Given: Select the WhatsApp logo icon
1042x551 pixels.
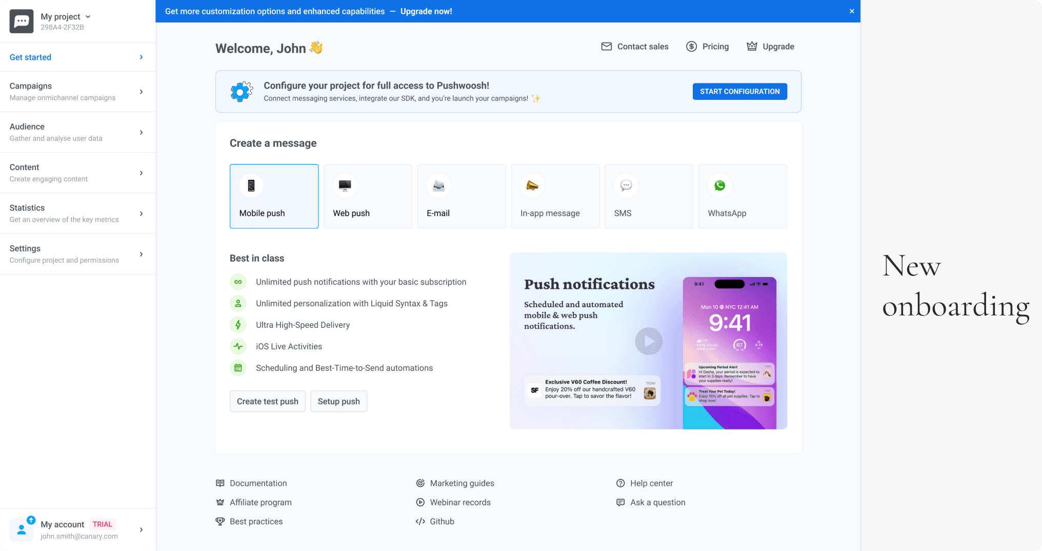Looking at the screenshot, I should 720,185.
